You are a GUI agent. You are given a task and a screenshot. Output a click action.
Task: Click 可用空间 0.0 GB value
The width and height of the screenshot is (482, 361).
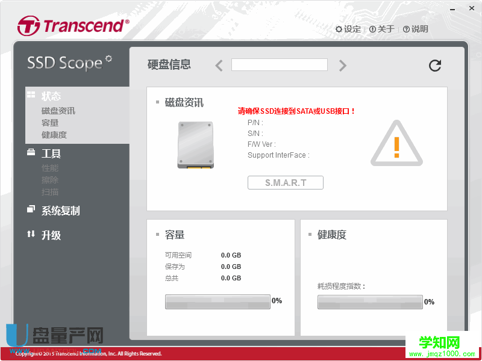click(231, 255)
